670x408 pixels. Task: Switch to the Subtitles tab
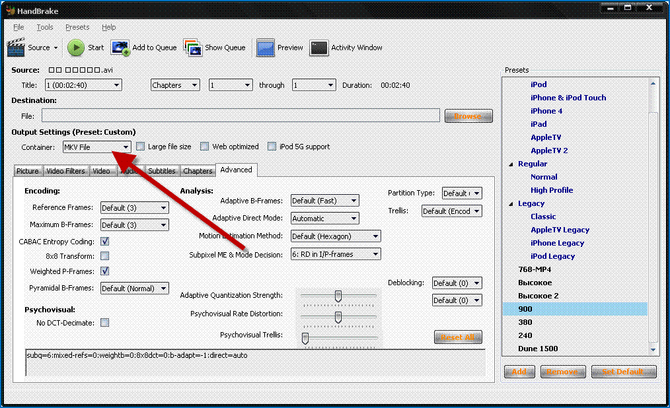[161, 171]
